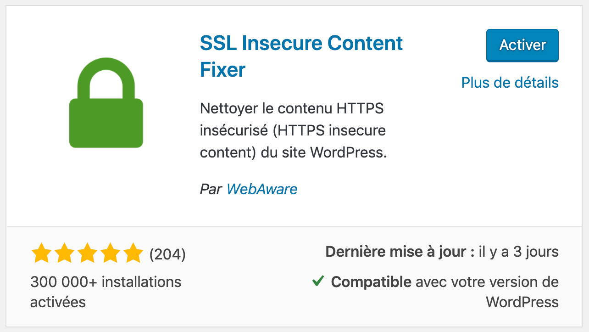This screenshot has width=589, height=332.
Task: Visit the WebAware author link
Action: click(262, 189)
